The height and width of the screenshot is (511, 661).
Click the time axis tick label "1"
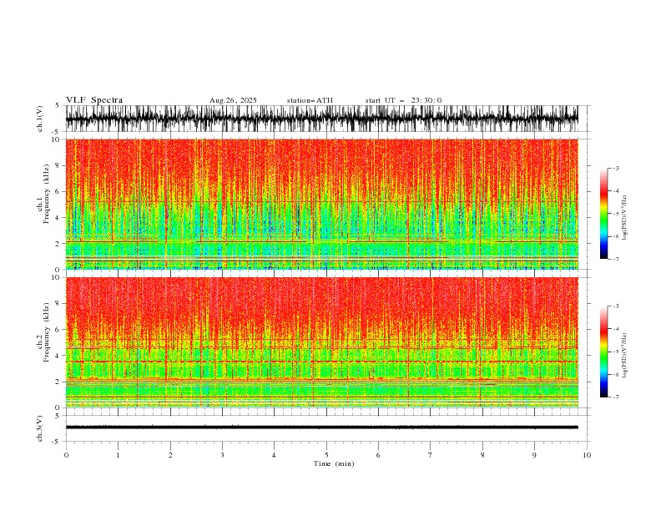click(118, 455)
